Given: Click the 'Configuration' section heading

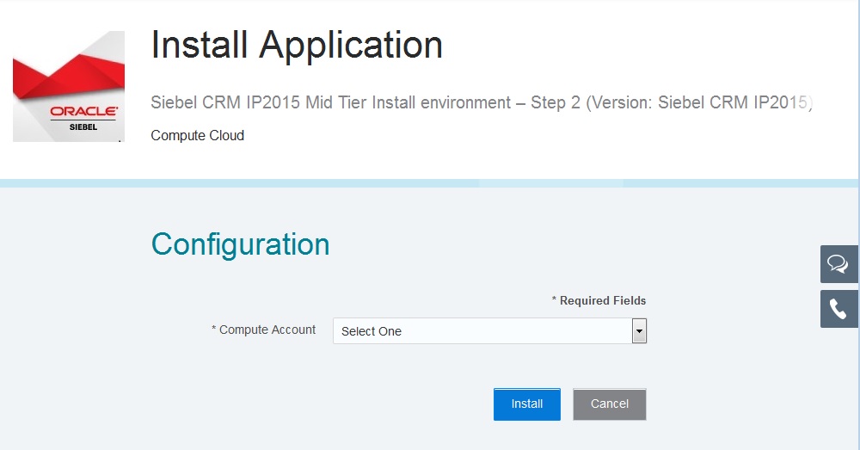Looking at the screenshot, I should 240,244.
